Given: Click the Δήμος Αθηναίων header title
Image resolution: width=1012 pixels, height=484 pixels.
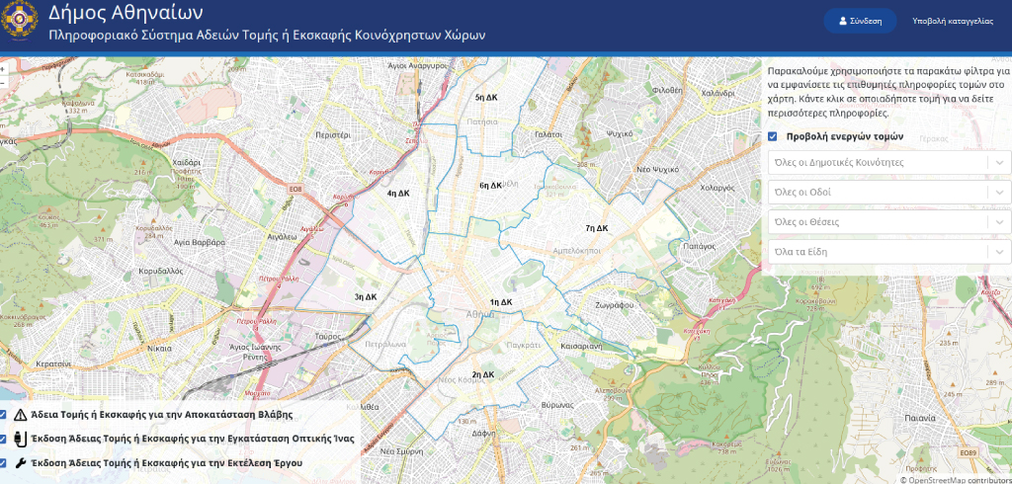Looking at the screenshot, I should 126,13.
